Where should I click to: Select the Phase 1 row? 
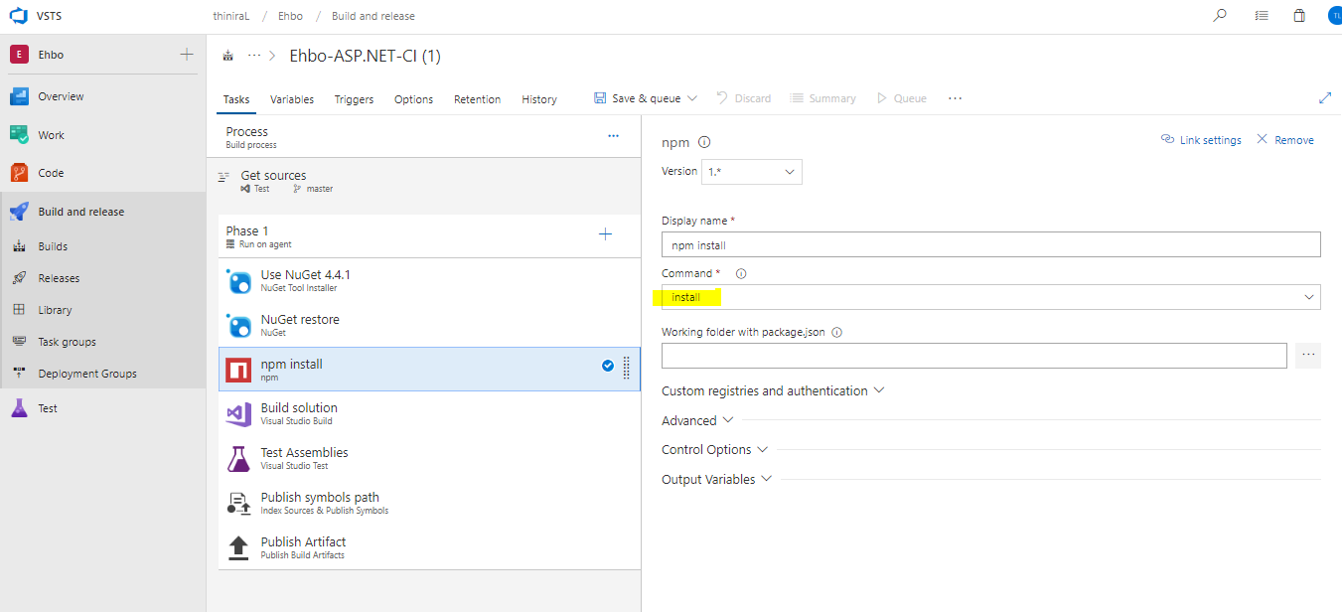click(x=429, y=235)
